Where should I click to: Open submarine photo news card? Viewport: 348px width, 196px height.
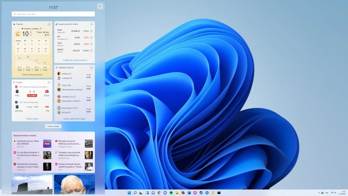(32, 184)
